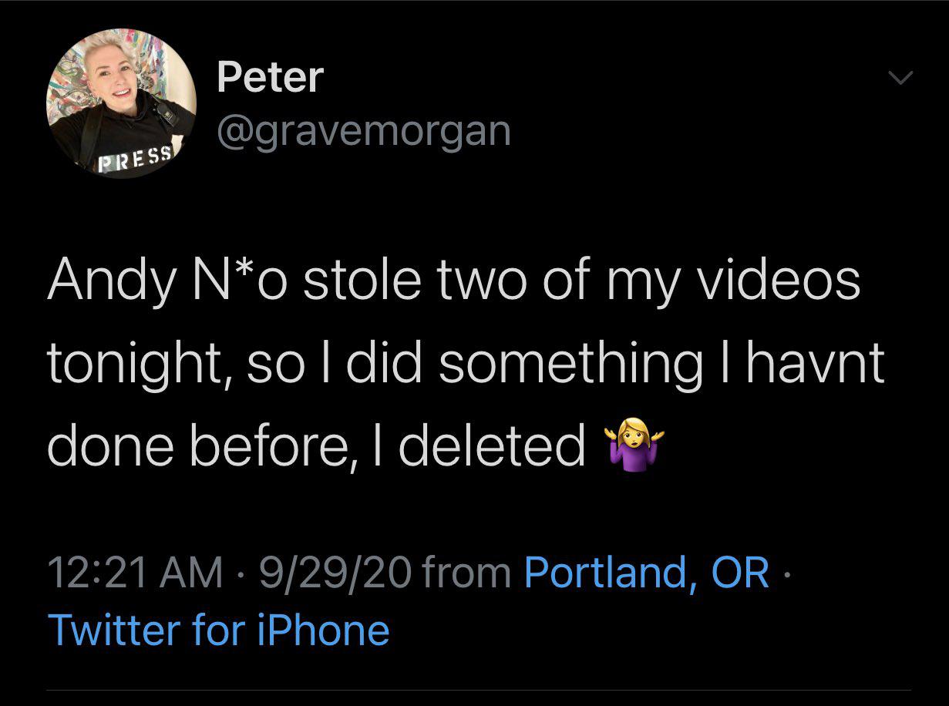
Task: Open the Twitter for iPhone source link
Action: [218, 630]
